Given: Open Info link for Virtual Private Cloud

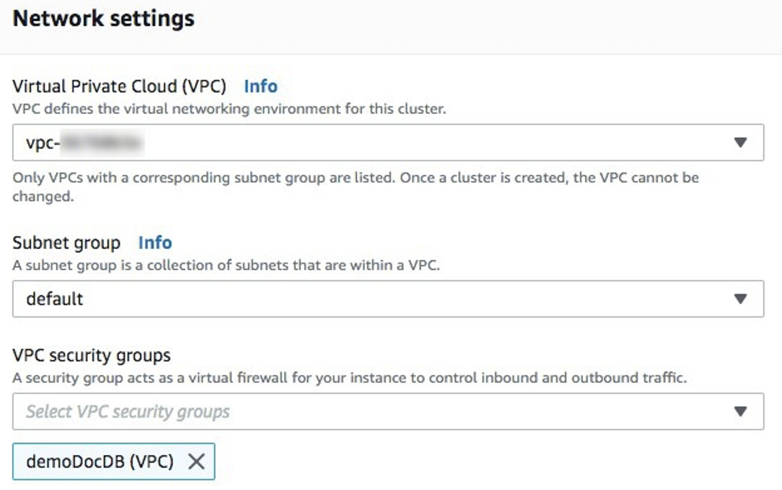Looking at the screenshot, I should [x=260, y=86].
